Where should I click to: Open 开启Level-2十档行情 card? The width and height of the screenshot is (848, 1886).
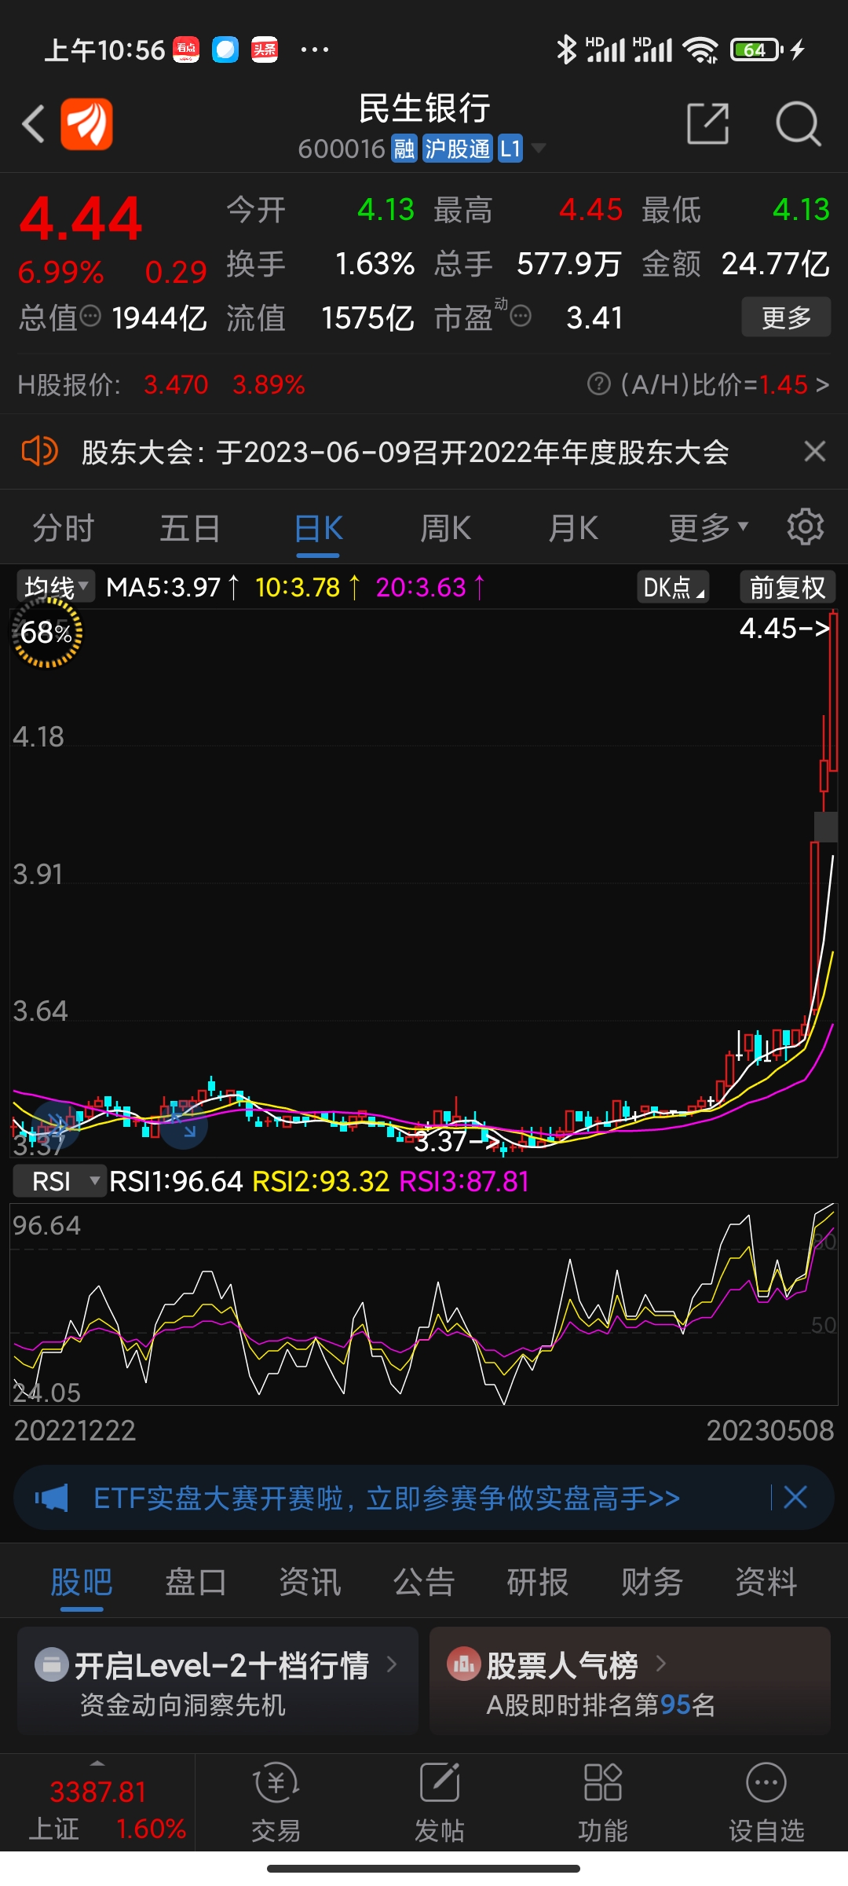[217, 1681]
